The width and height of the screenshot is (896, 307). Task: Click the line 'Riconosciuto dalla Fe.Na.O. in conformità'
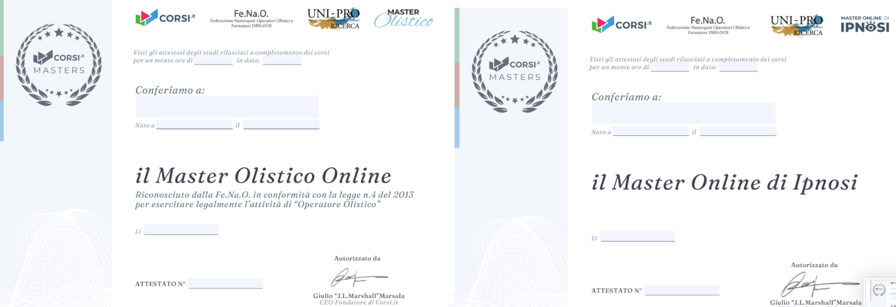click(275, 195)
